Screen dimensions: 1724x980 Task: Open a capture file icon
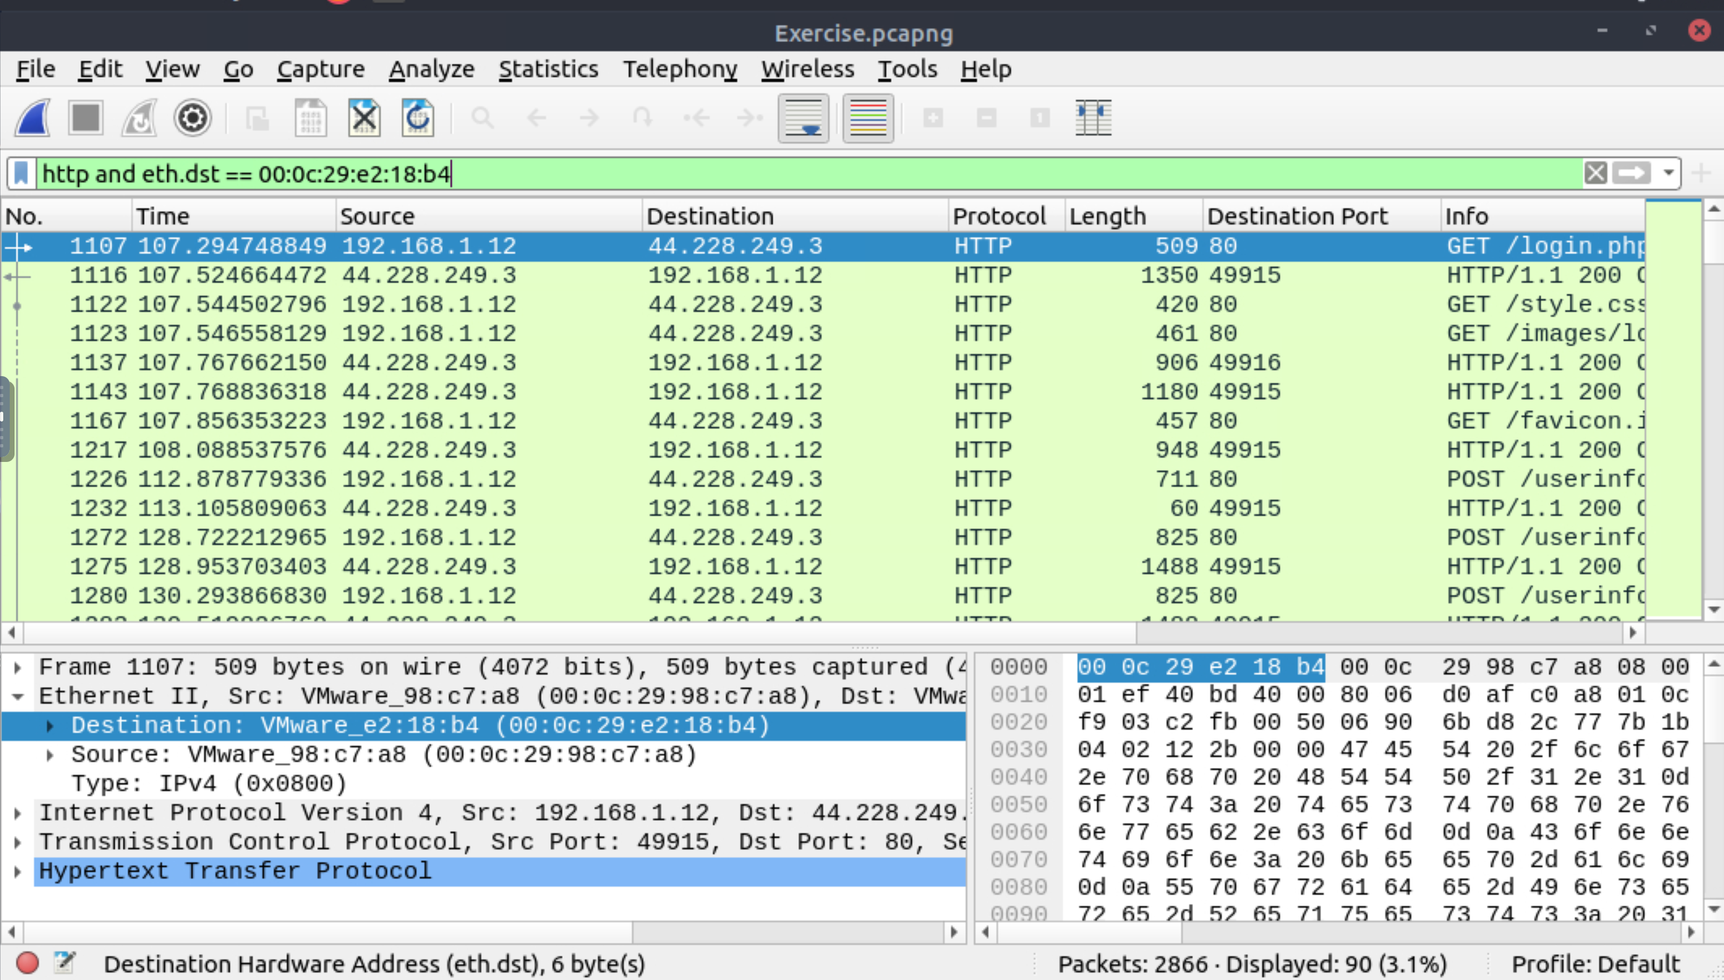[x=257, y=118]
